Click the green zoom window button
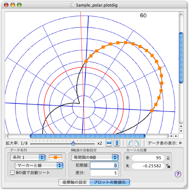189x190 pixels. coord(19,5)
